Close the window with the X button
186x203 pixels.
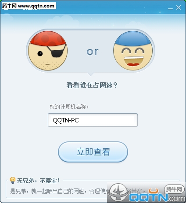point(179,7)
